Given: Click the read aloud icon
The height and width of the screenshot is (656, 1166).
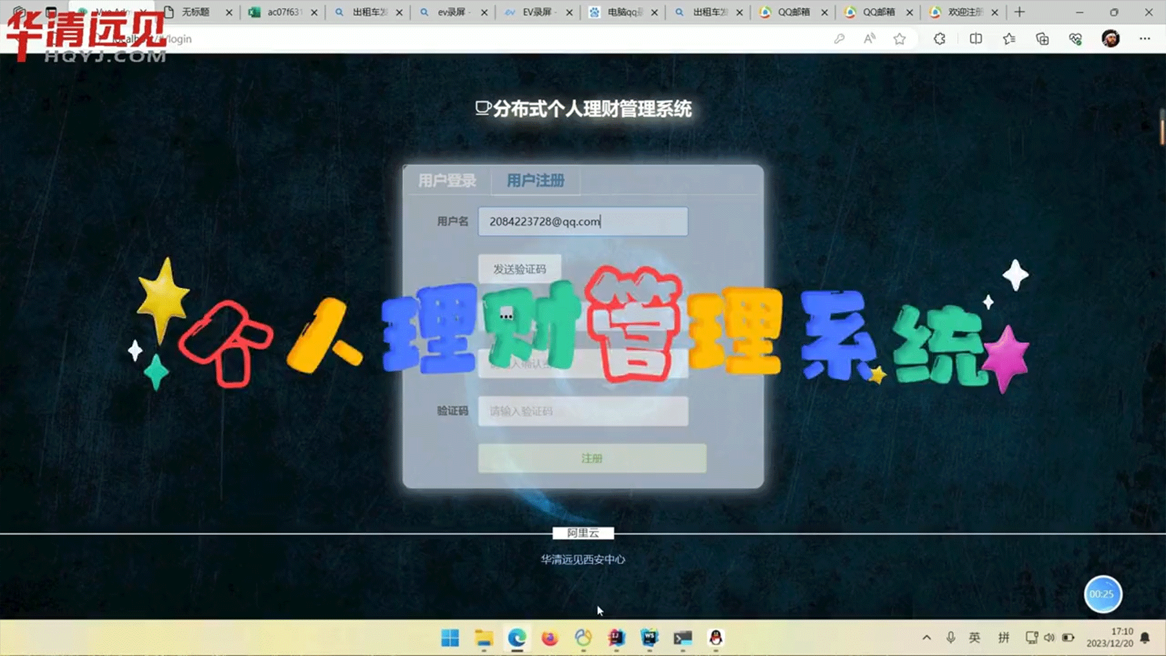Looking at the screenshot, I should tap(869, 39).
